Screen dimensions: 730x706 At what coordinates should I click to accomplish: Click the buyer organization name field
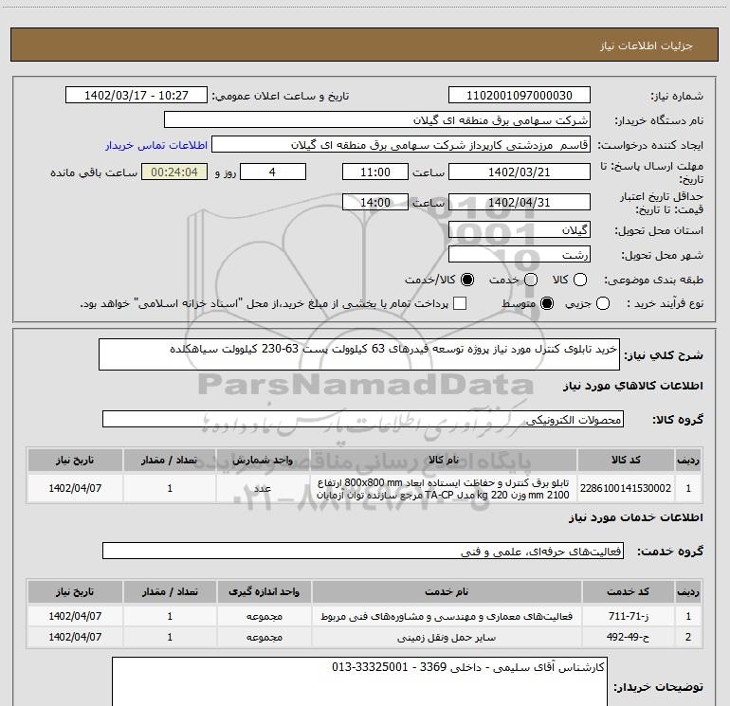pyautogui.click(x=377, y=120)
